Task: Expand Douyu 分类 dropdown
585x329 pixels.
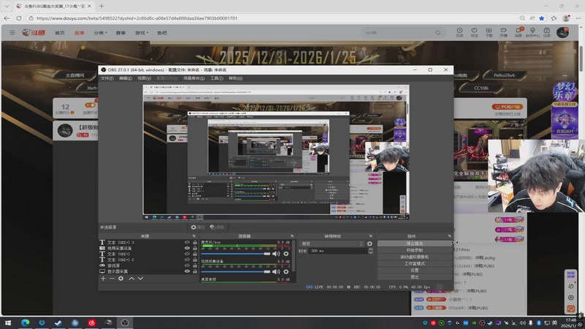Action: (x=100, y=33)
